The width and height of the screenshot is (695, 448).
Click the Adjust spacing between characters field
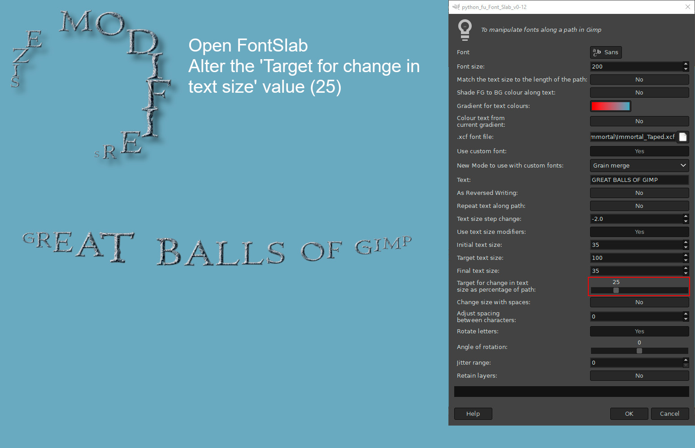pyautogui.click(x=636, y=317)
